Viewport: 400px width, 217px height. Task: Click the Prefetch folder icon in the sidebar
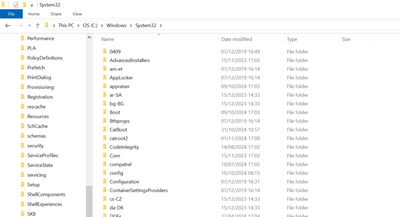pyautogui.click(x=22, y=68)
